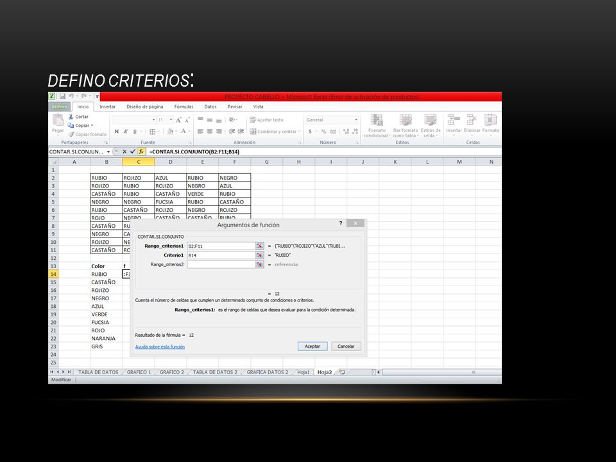Switch to the Insertar ribbon tab
This screenshot has height=462, width=616.
pyautogui.click(x=107, y=107)
